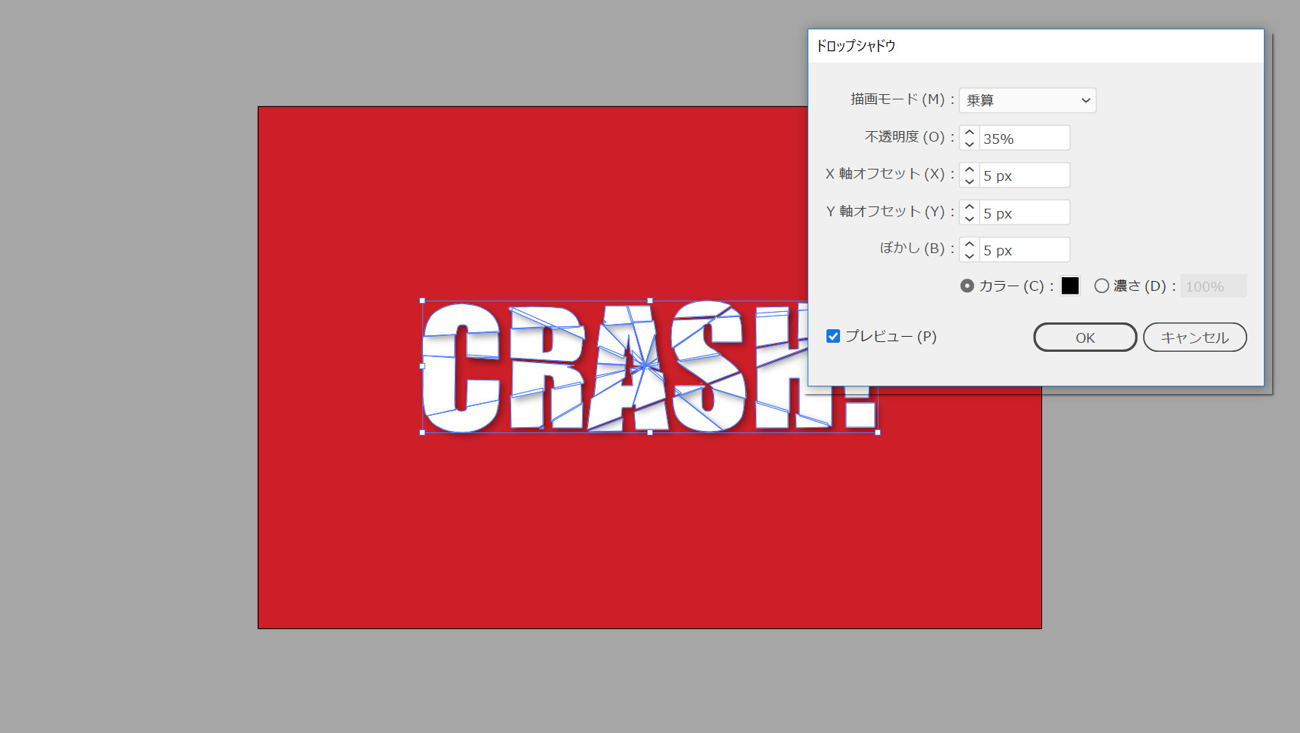Viewport: 1300px width, 733px height.
Task: Increase Y 軸オフセット with up arrow
Action: (x=970, y=207)
